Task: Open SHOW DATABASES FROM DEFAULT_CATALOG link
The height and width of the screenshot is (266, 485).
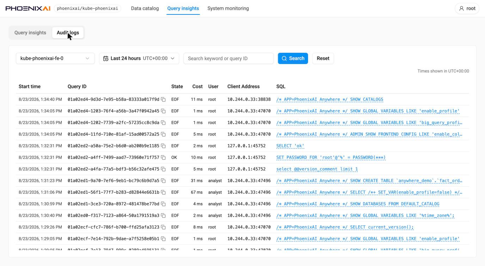Action: coord(358,204)
